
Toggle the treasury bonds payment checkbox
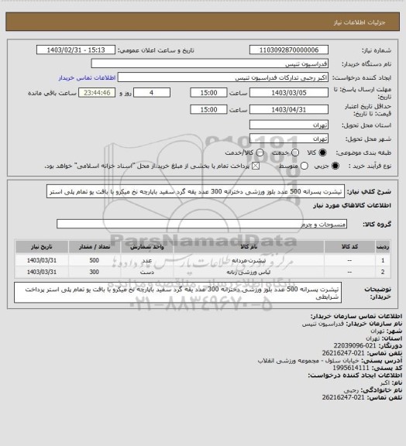click(256, 166)
